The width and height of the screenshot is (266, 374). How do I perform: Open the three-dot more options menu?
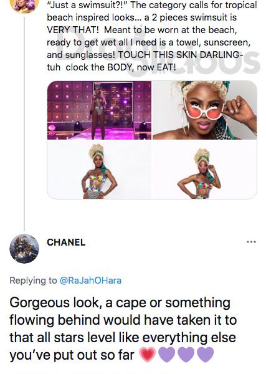coord(251,242)
